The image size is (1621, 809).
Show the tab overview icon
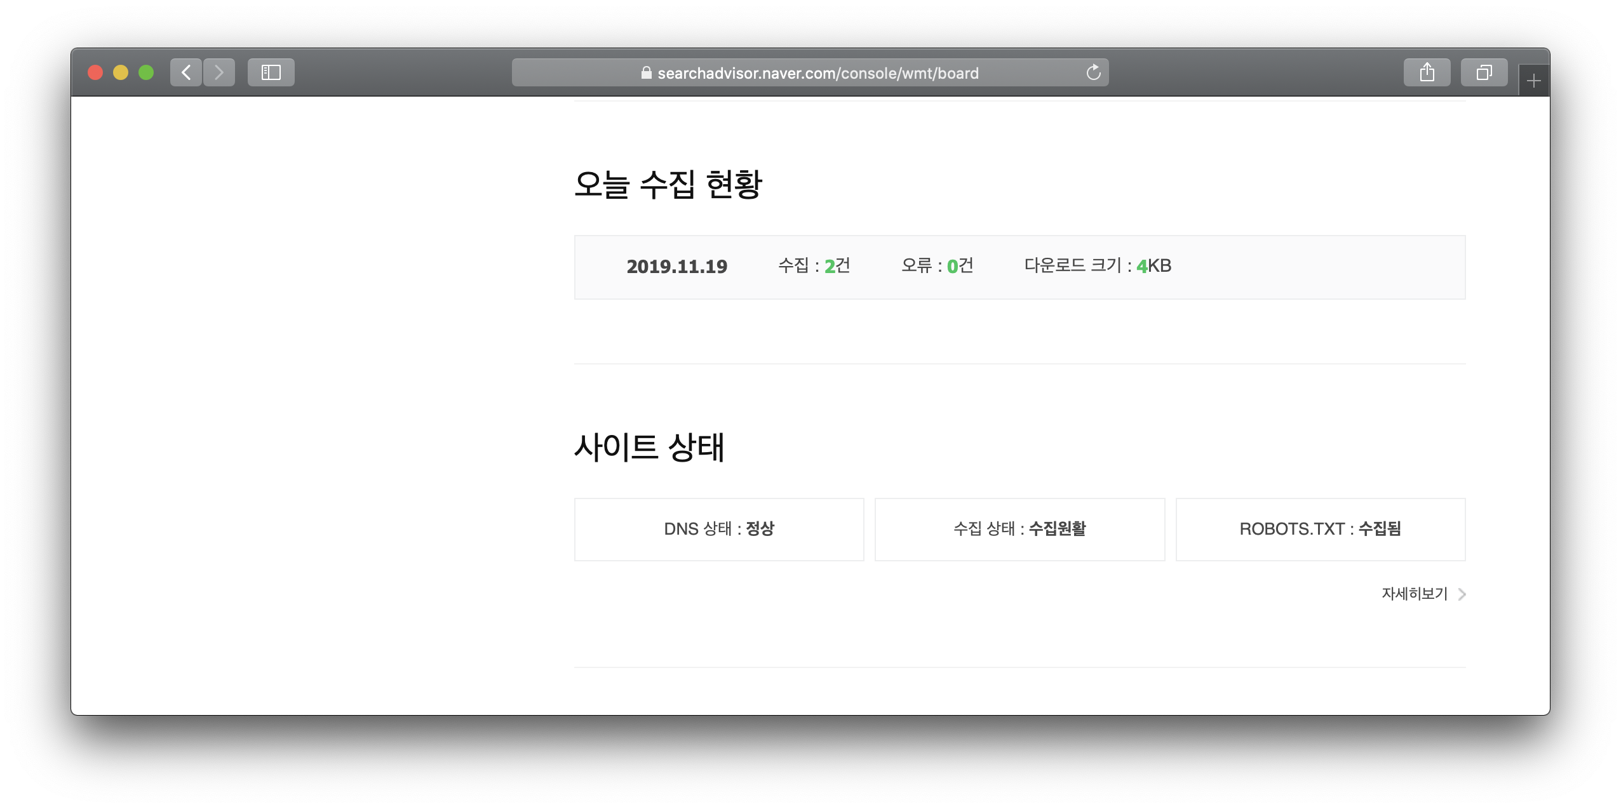click(x=1484, y=72)
